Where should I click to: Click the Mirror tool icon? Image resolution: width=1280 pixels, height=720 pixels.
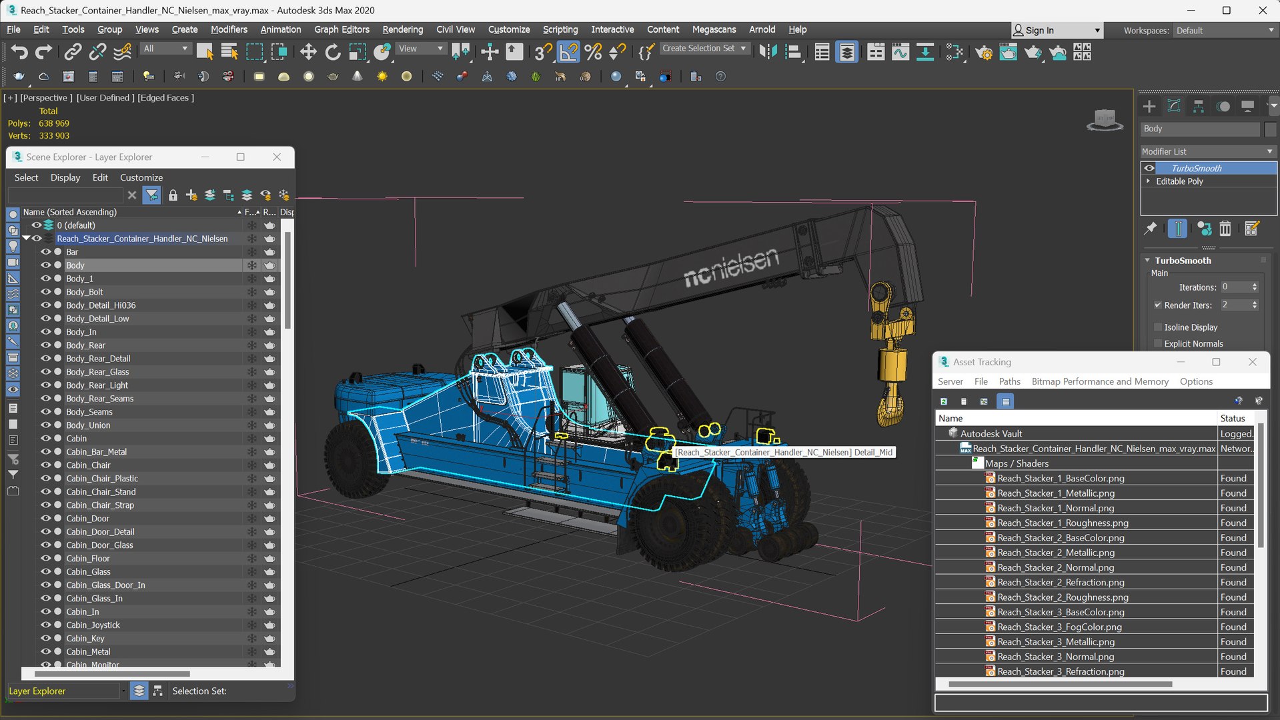coord(768,52)
